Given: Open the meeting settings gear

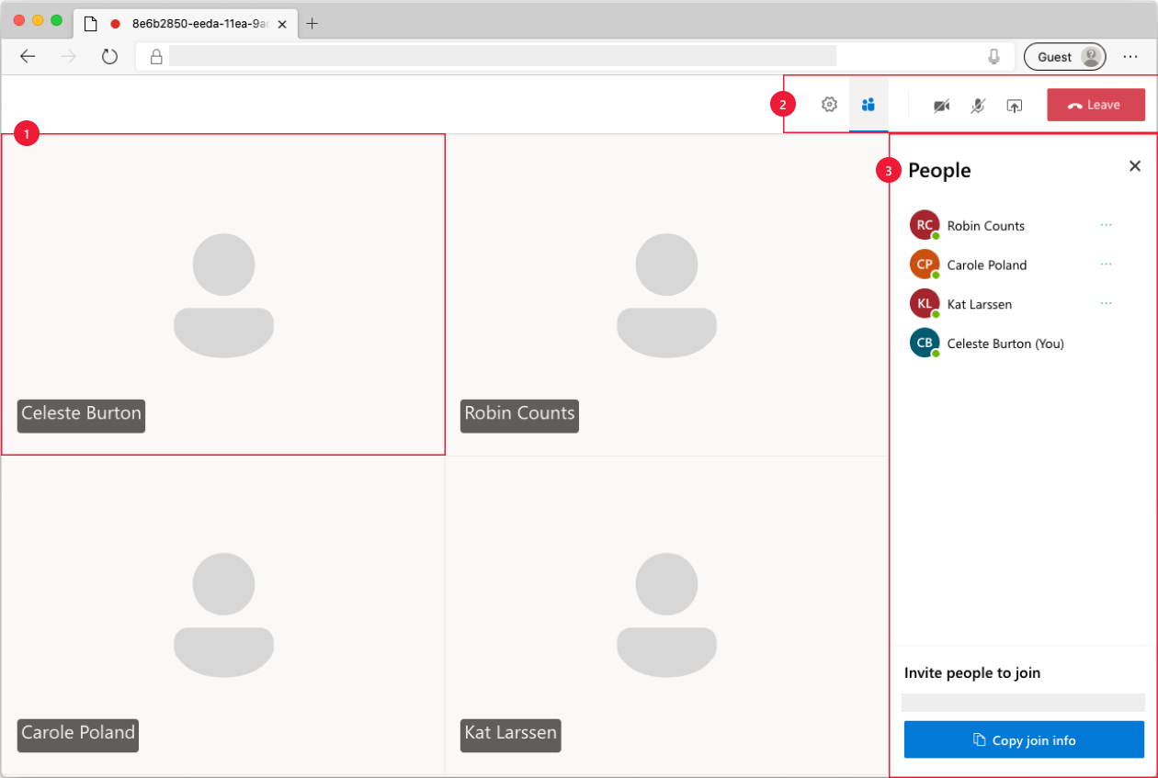Looking at the screenshot, I should coord(829,104).
